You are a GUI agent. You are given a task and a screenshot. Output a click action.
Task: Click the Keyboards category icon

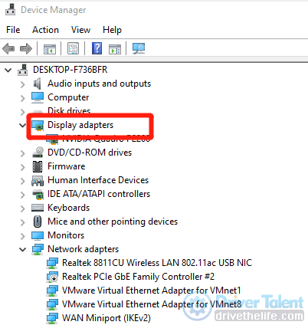tap(38, 208)
